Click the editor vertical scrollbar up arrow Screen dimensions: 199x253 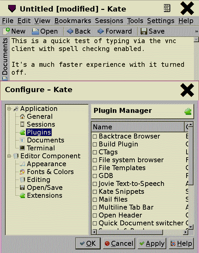(x=196, y=39)
